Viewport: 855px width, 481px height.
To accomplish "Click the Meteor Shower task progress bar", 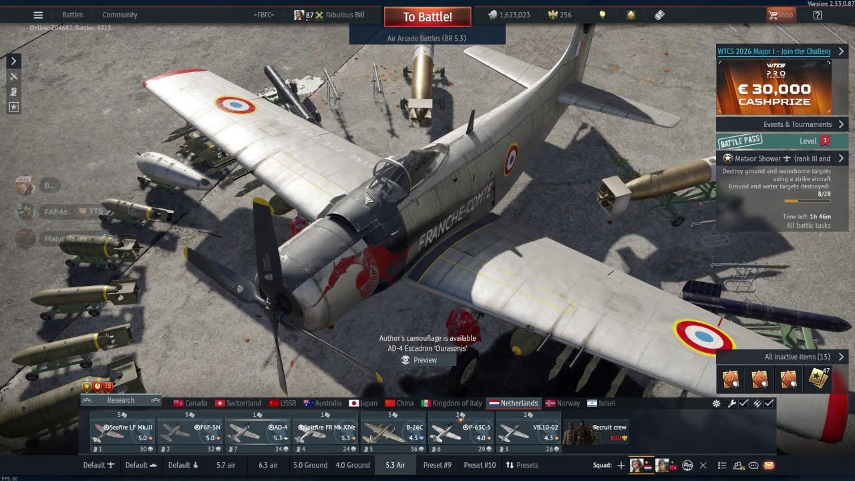I will (807, 201).
